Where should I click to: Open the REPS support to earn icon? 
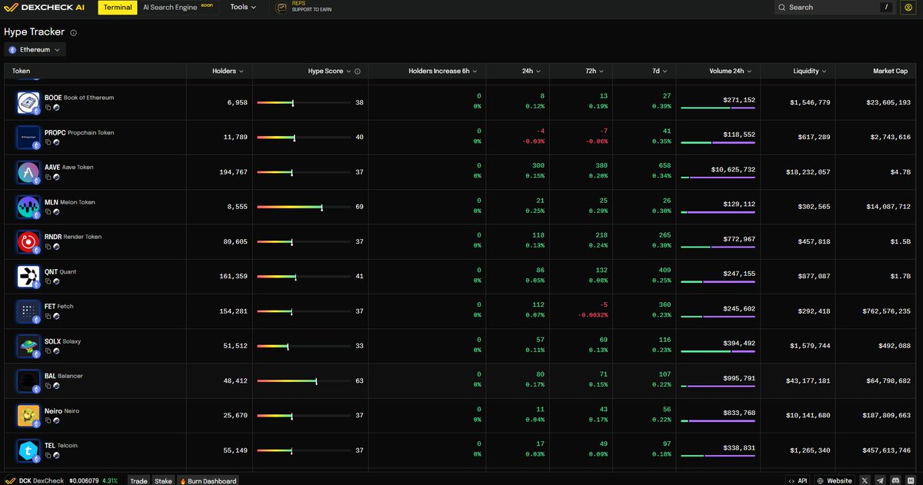click(282, 7)
